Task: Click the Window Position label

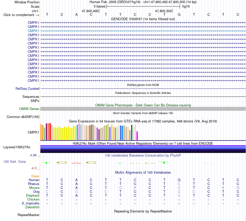Action: click(x=27, y=2)
